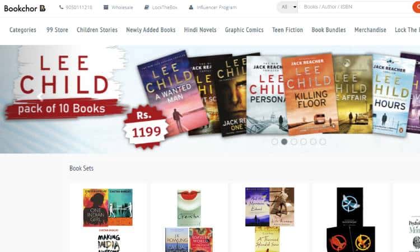This screenshot has height=252, width=420.
Task: Click the Wholesale store icon
Action: click(106, 7)
